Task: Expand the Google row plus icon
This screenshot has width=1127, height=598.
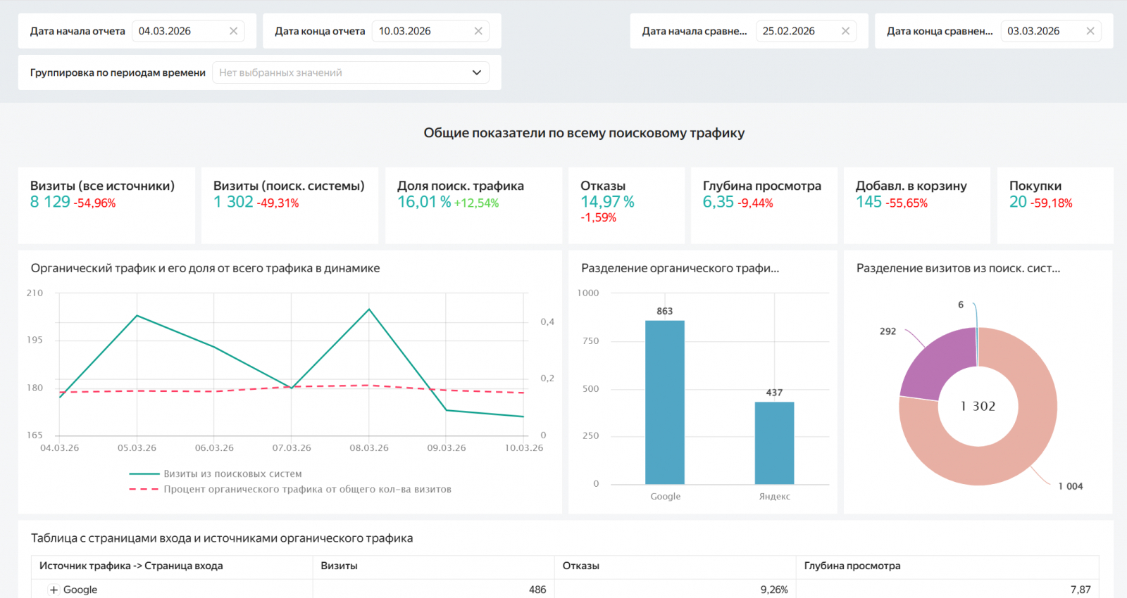Action: [x=54, y=590]
